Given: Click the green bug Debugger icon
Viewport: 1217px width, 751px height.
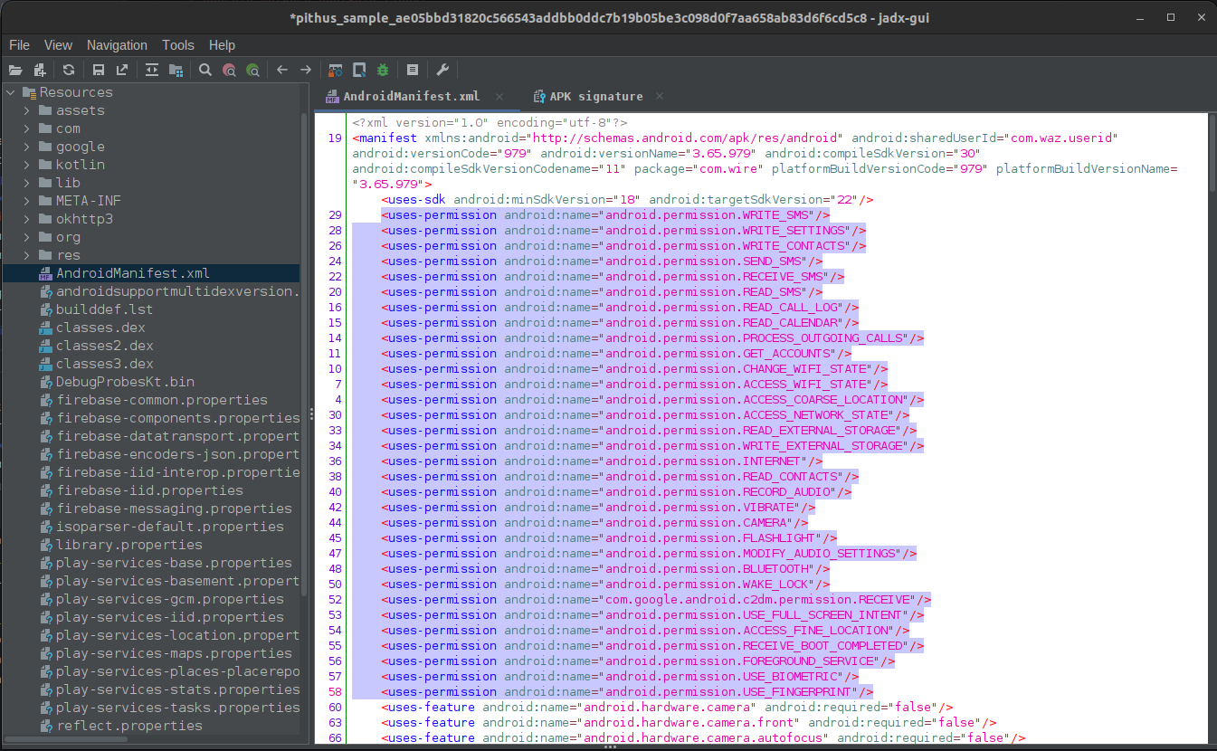Looking at the screenshot, I should (383, 70).
